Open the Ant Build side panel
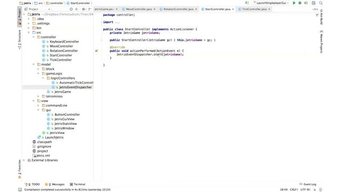Screen dimensions: 341x192 click(321, 17)
